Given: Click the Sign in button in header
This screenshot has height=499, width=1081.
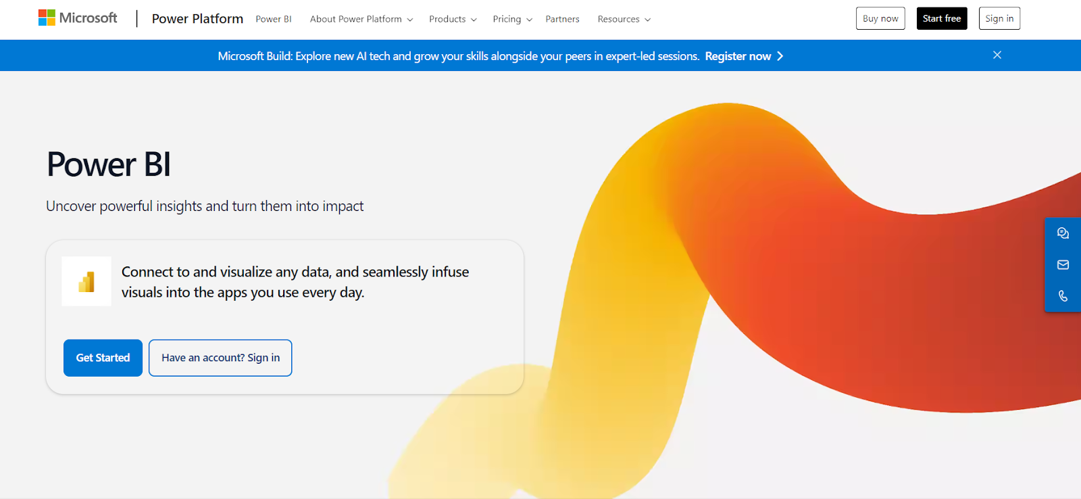Looking at the screenshot, I should pyautogui.click(x=999, y=18).
